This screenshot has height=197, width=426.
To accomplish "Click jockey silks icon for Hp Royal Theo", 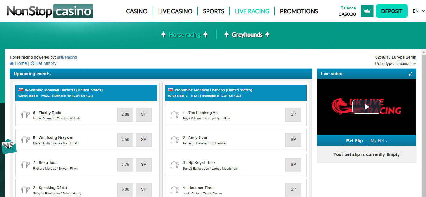I will (175, 165).
